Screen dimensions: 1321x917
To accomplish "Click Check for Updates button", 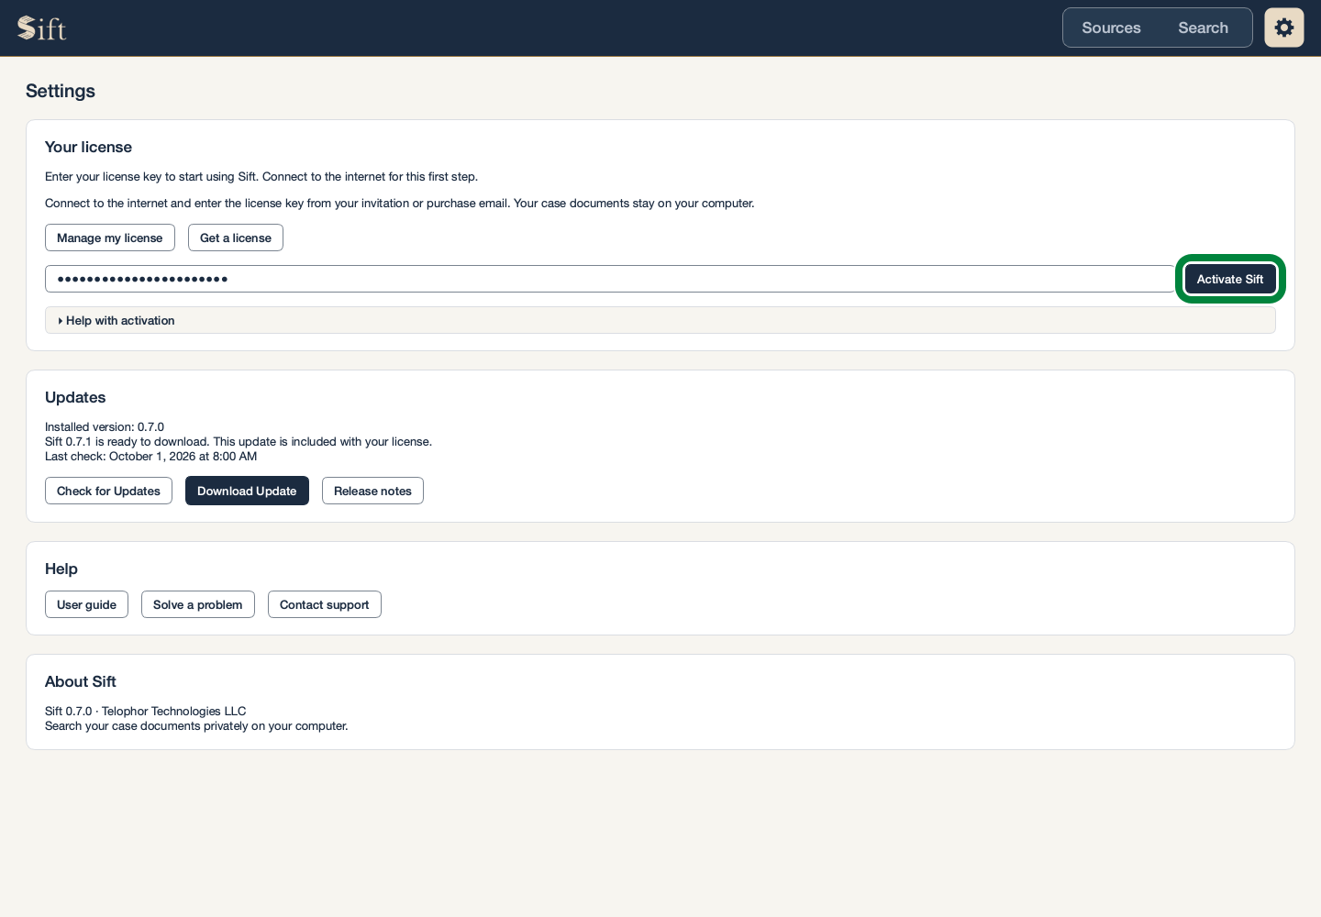I will click(108, 491).
